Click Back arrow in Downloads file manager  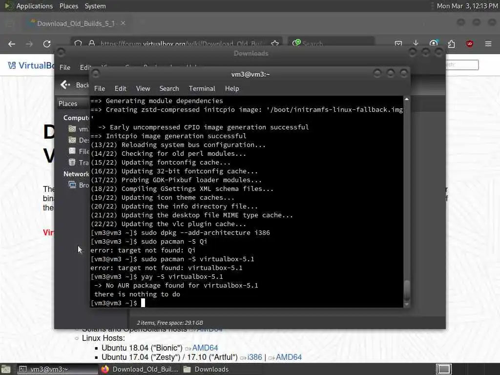point(65,85)
